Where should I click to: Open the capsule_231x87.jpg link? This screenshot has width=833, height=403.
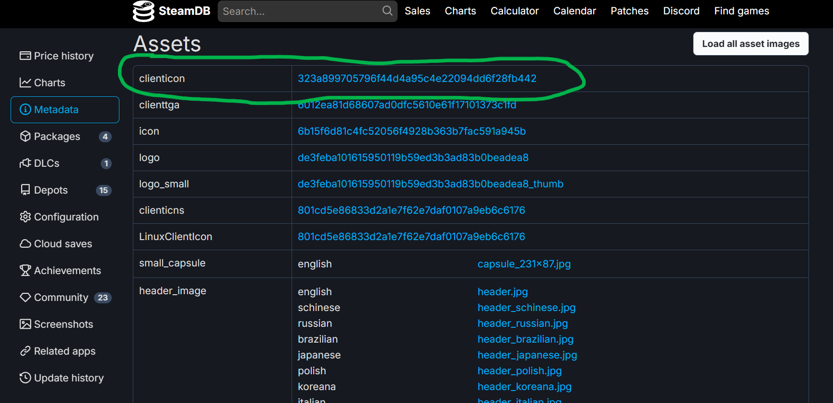(x=524, y=264)
